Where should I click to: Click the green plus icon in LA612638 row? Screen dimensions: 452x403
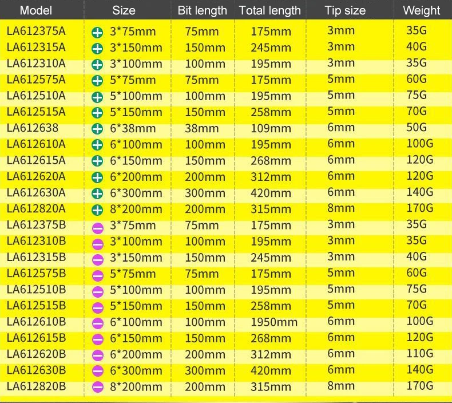97,129
